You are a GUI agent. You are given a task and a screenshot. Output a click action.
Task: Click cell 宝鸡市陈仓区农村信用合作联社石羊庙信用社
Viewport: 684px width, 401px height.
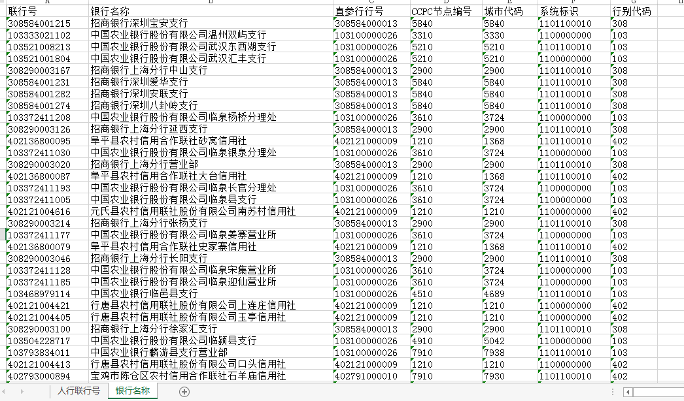[210, 376]
